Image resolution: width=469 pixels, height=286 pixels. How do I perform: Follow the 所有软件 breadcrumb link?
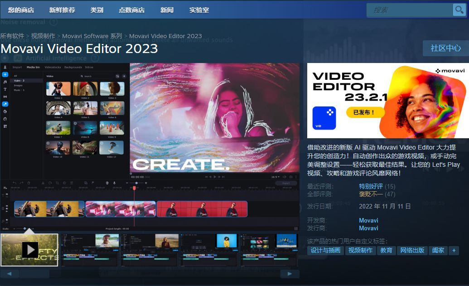(12, 36)
